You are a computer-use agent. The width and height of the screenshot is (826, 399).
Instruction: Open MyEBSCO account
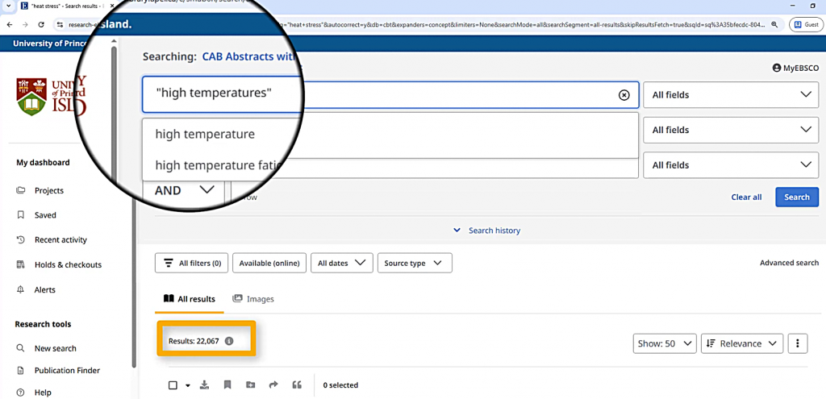click(795, 69)
